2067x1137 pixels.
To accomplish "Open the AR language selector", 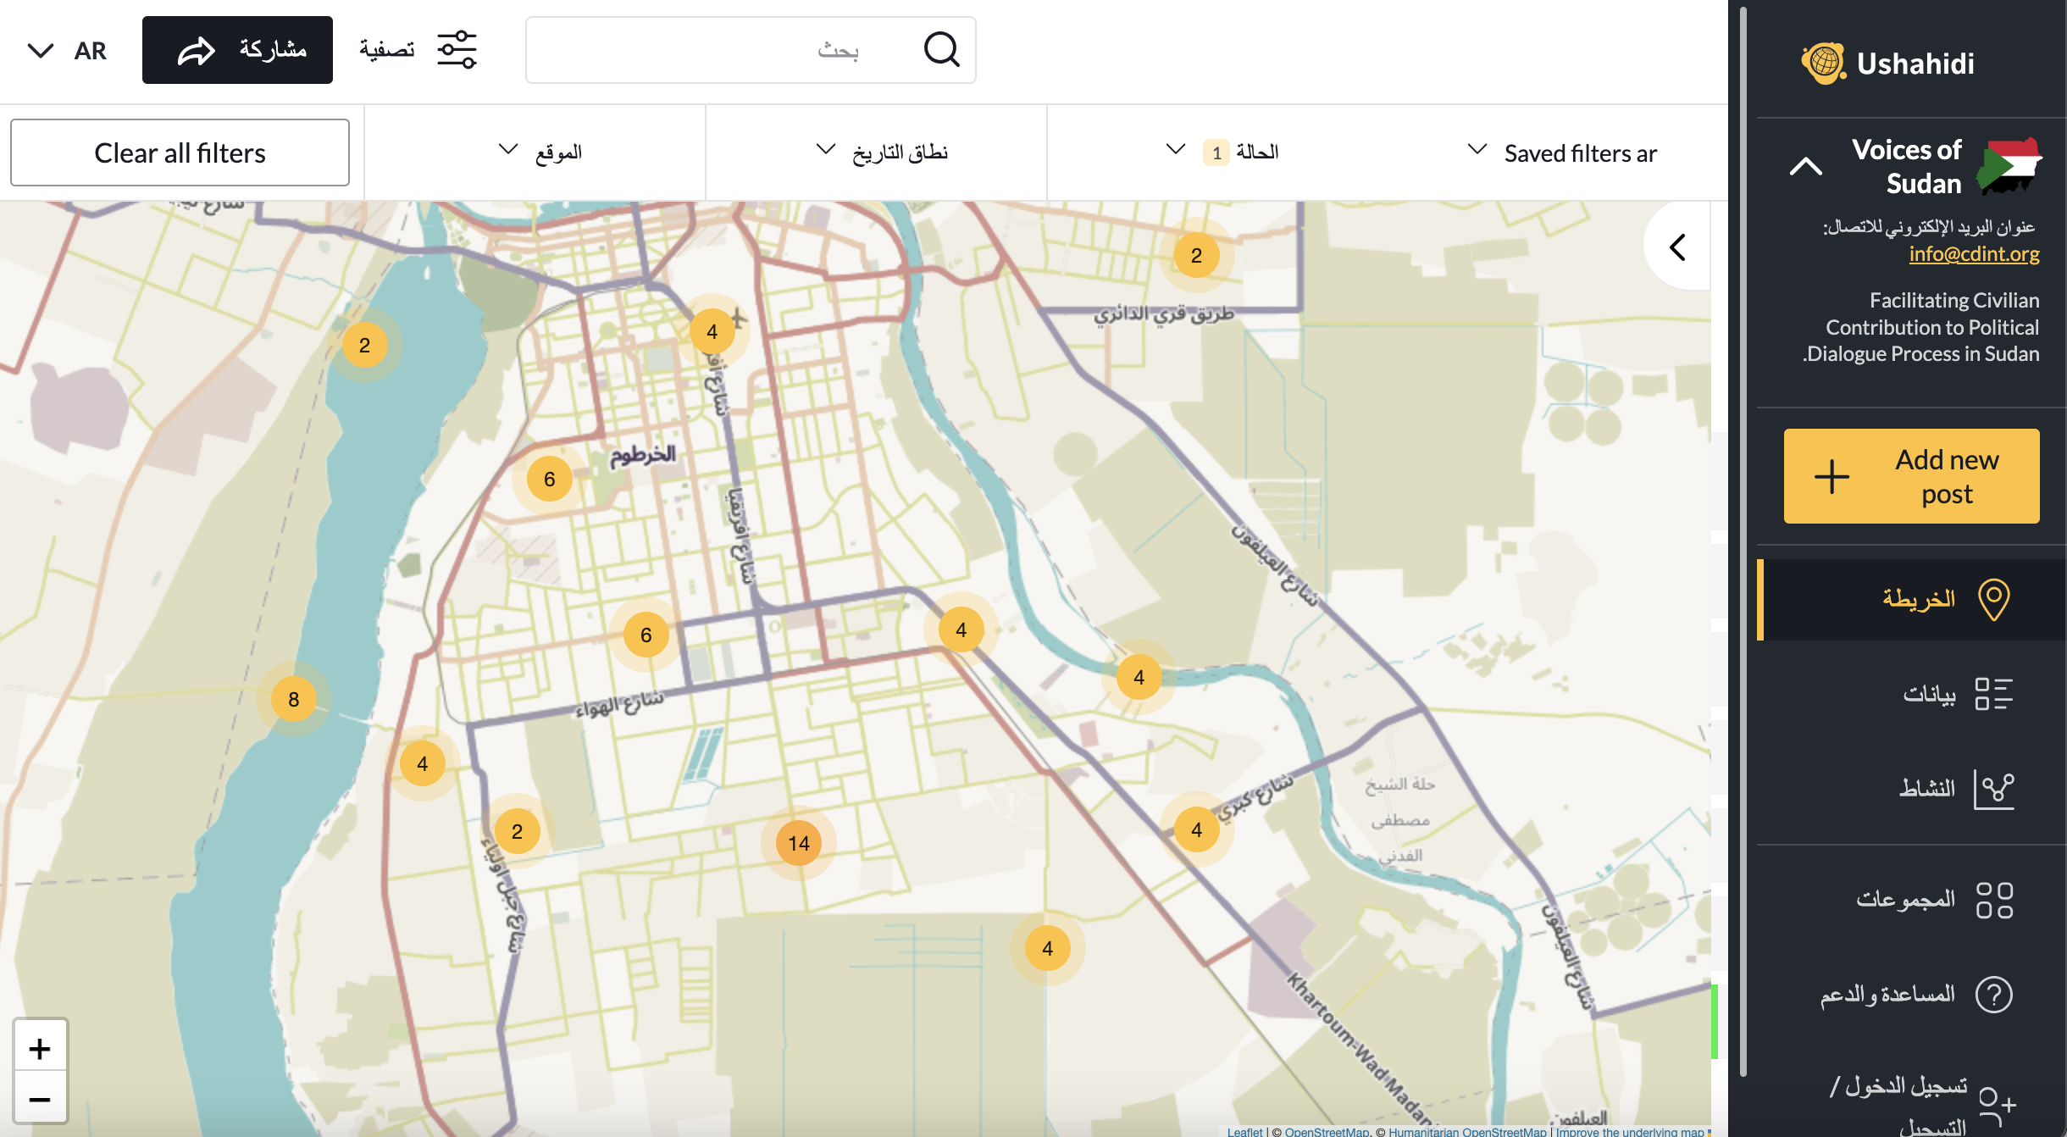I will pyautogui.click(x=66, y=51).
